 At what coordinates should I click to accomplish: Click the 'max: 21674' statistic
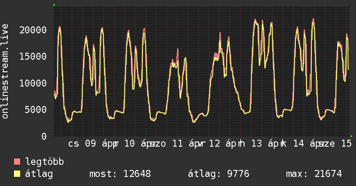[x=314, y=174]
